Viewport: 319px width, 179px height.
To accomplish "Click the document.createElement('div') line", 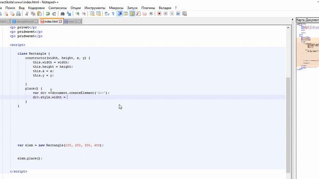I will 71,93.
